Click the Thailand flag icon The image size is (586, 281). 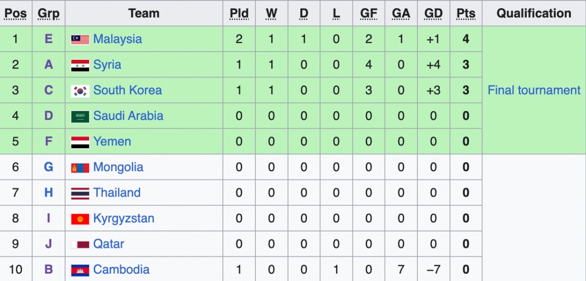(80, 193)
